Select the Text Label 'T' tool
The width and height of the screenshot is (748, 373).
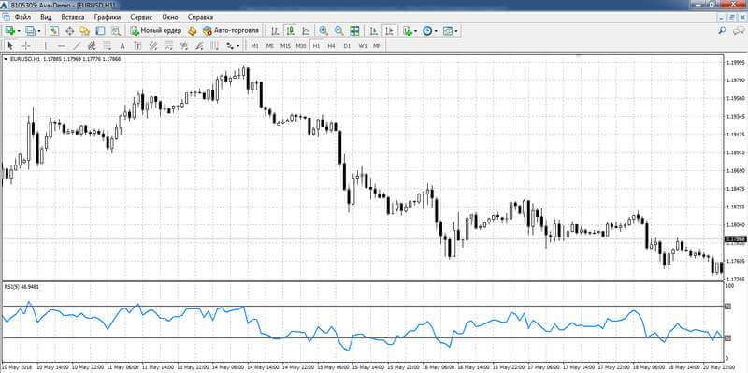pos(137,46)
